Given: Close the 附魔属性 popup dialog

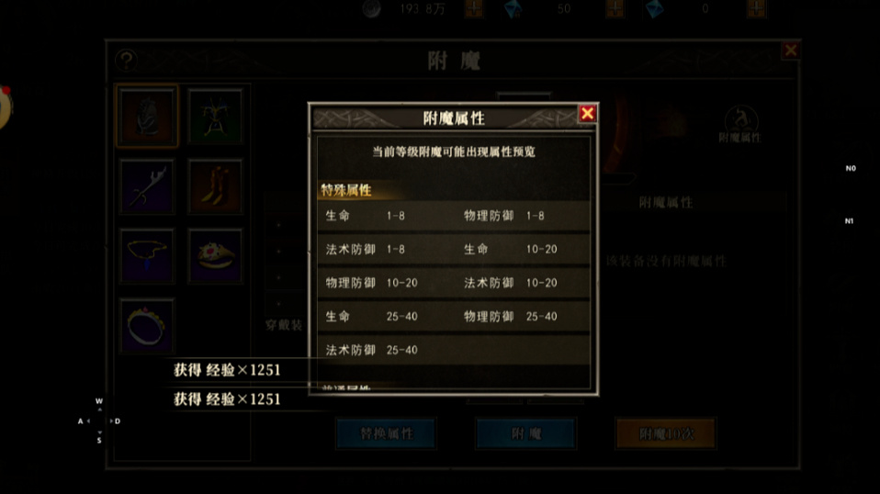Looking at the screenshot, I should click(x=587, y=114).
